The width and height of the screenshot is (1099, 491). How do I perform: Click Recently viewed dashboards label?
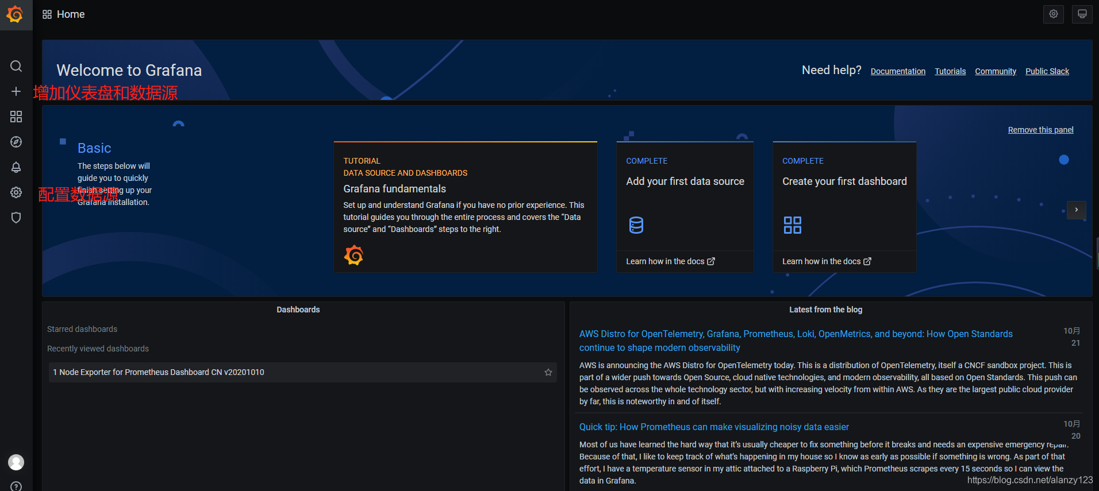click(x=98, y=349)
